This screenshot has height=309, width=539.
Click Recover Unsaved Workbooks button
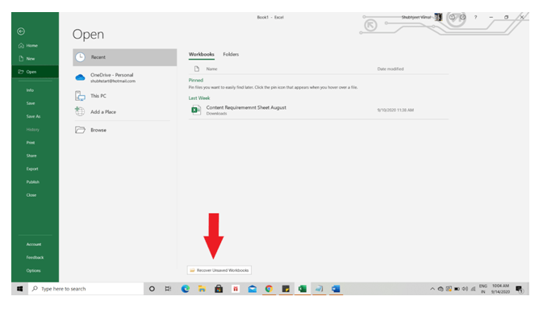[219, 270]
